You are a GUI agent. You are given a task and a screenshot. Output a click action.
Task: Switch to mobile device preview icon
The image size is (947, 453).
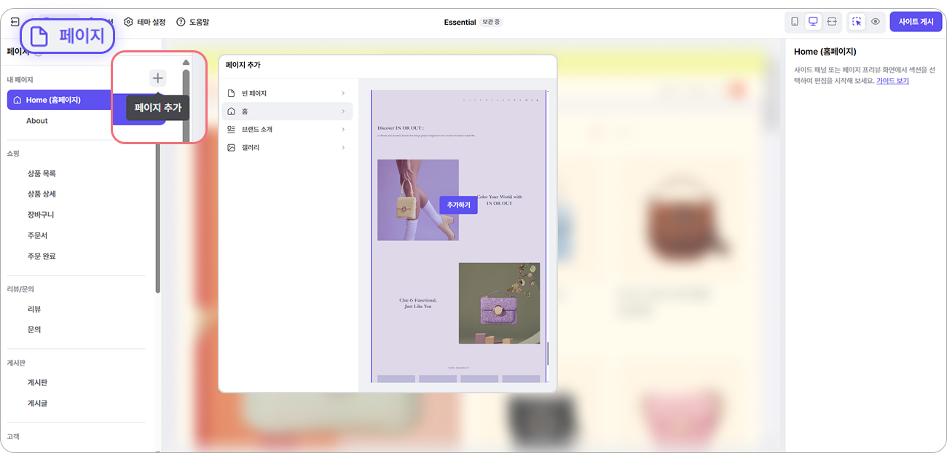coord(795,22)
